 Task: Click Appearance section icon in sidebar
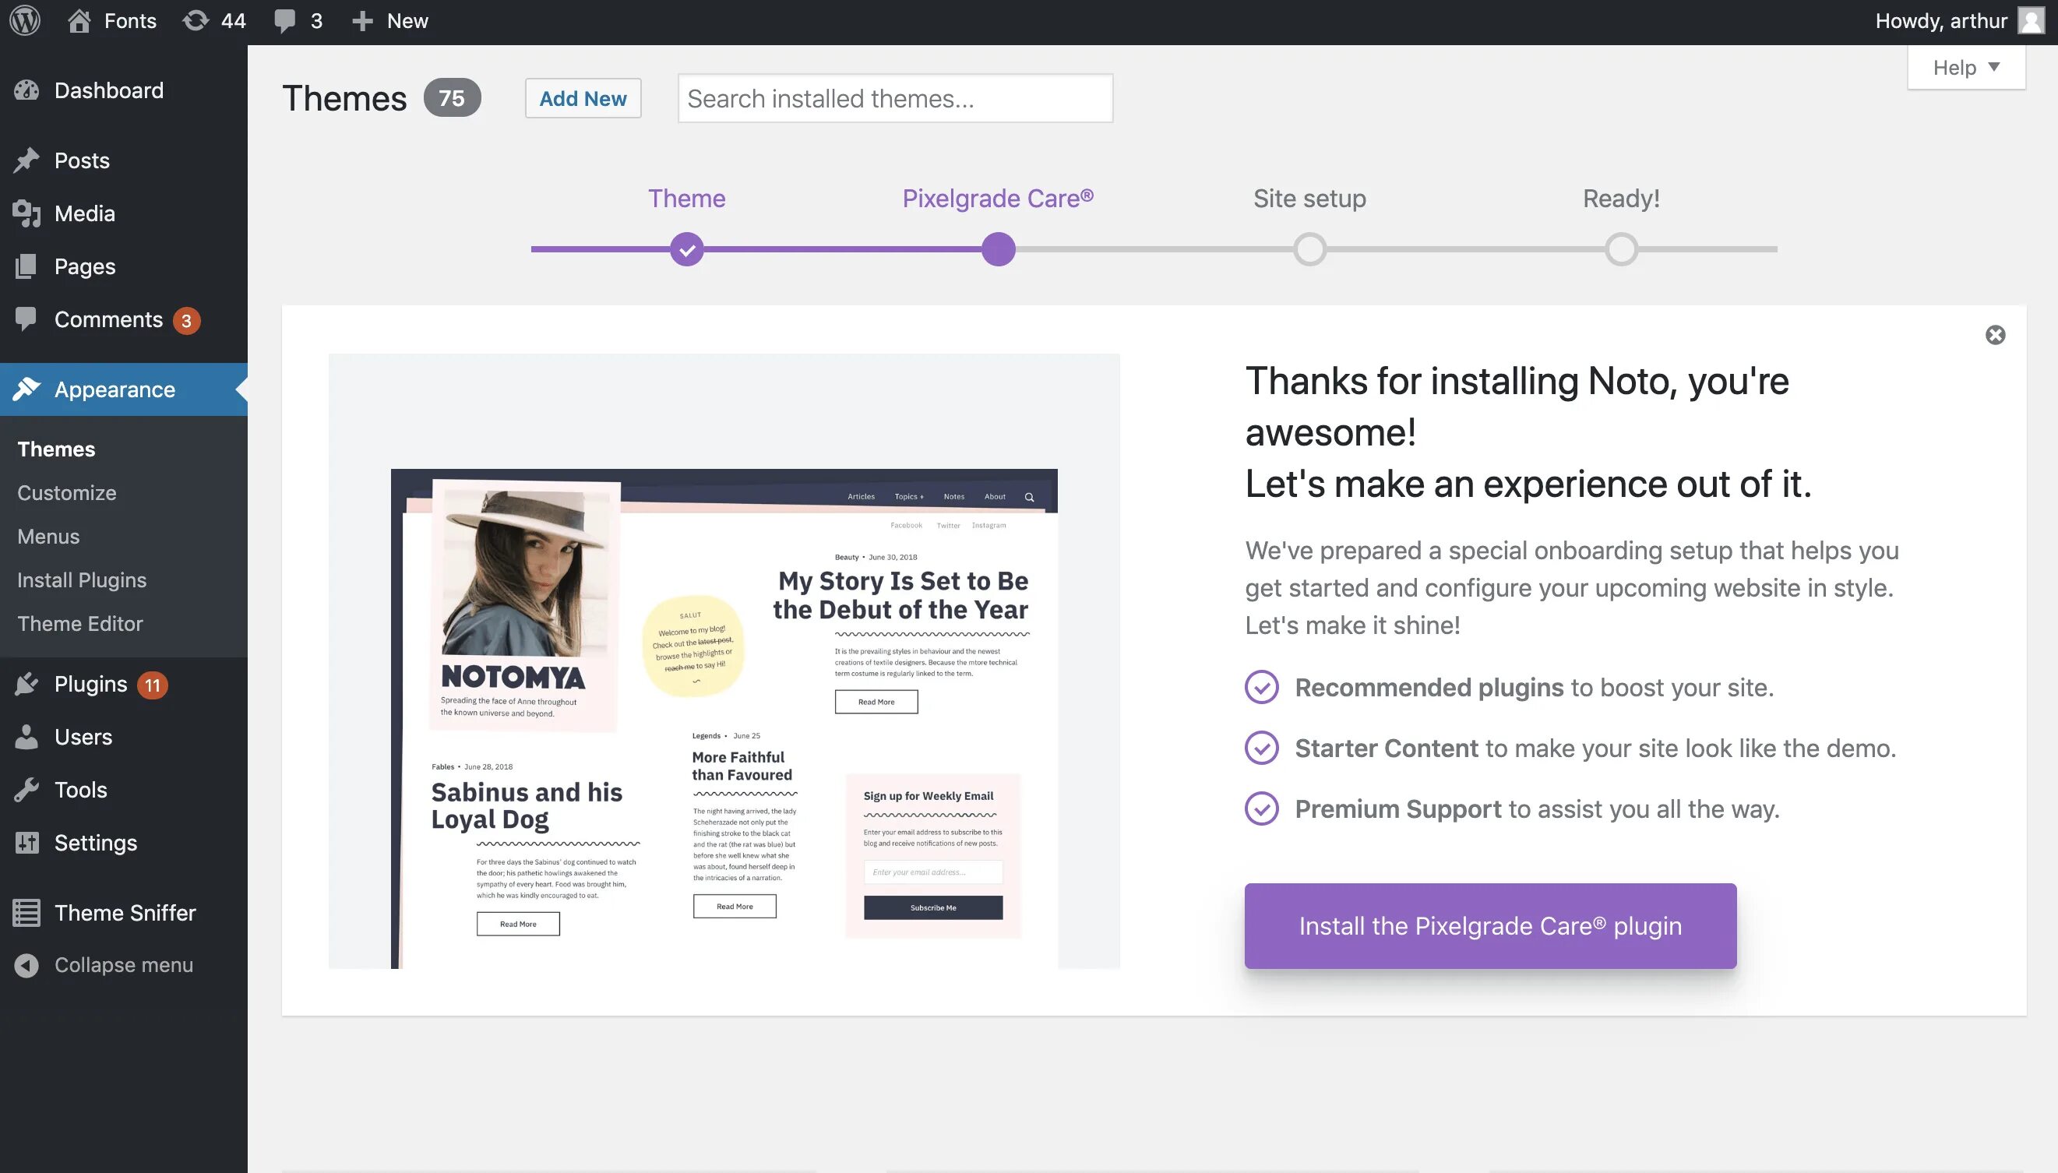tap(26, 389)
